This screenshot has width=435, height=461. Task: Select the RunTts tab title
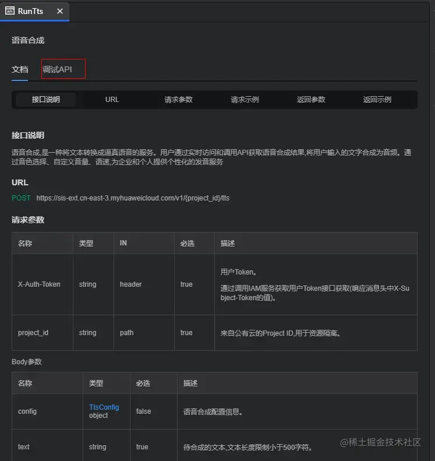(30, 11)
